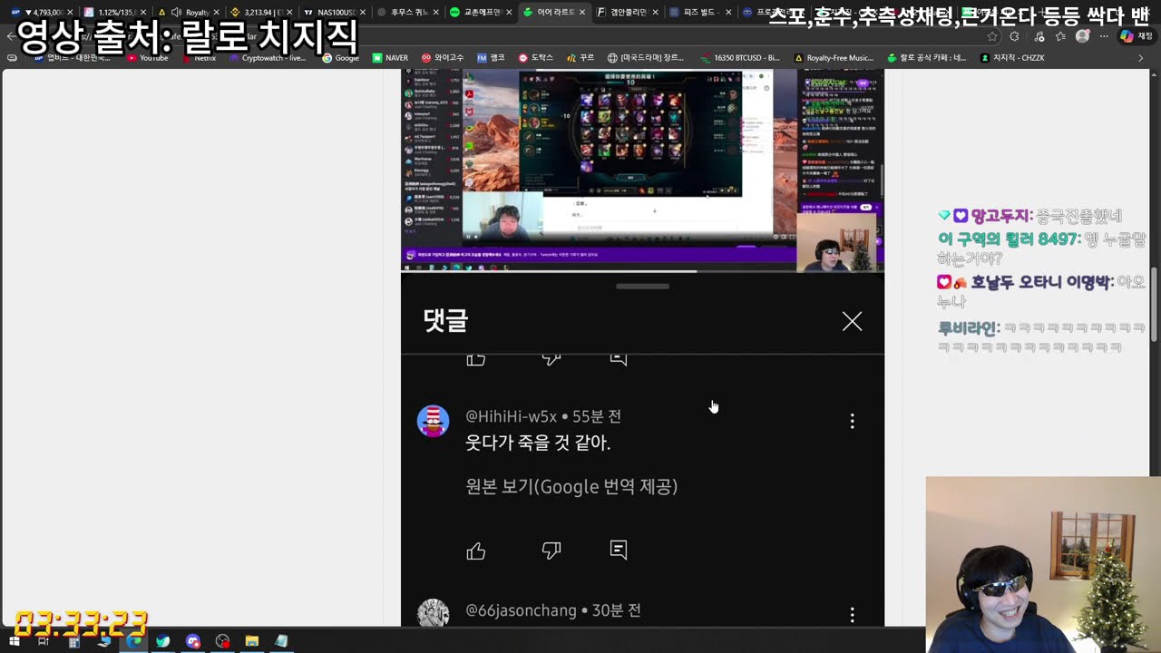
Task: Open the Google bookmark
Action: tap(340, 57)
